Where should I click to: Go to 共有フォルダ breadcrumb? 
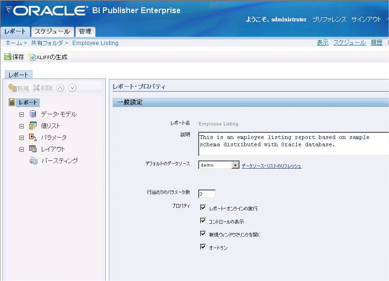tap(47, 43)
